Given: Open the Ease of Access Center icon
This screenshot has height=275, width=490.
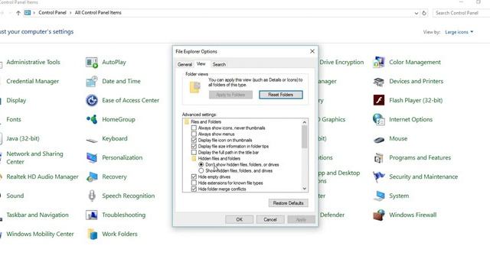Looking at the screenshot, I should pyautogui.click(x=92, y=100).
